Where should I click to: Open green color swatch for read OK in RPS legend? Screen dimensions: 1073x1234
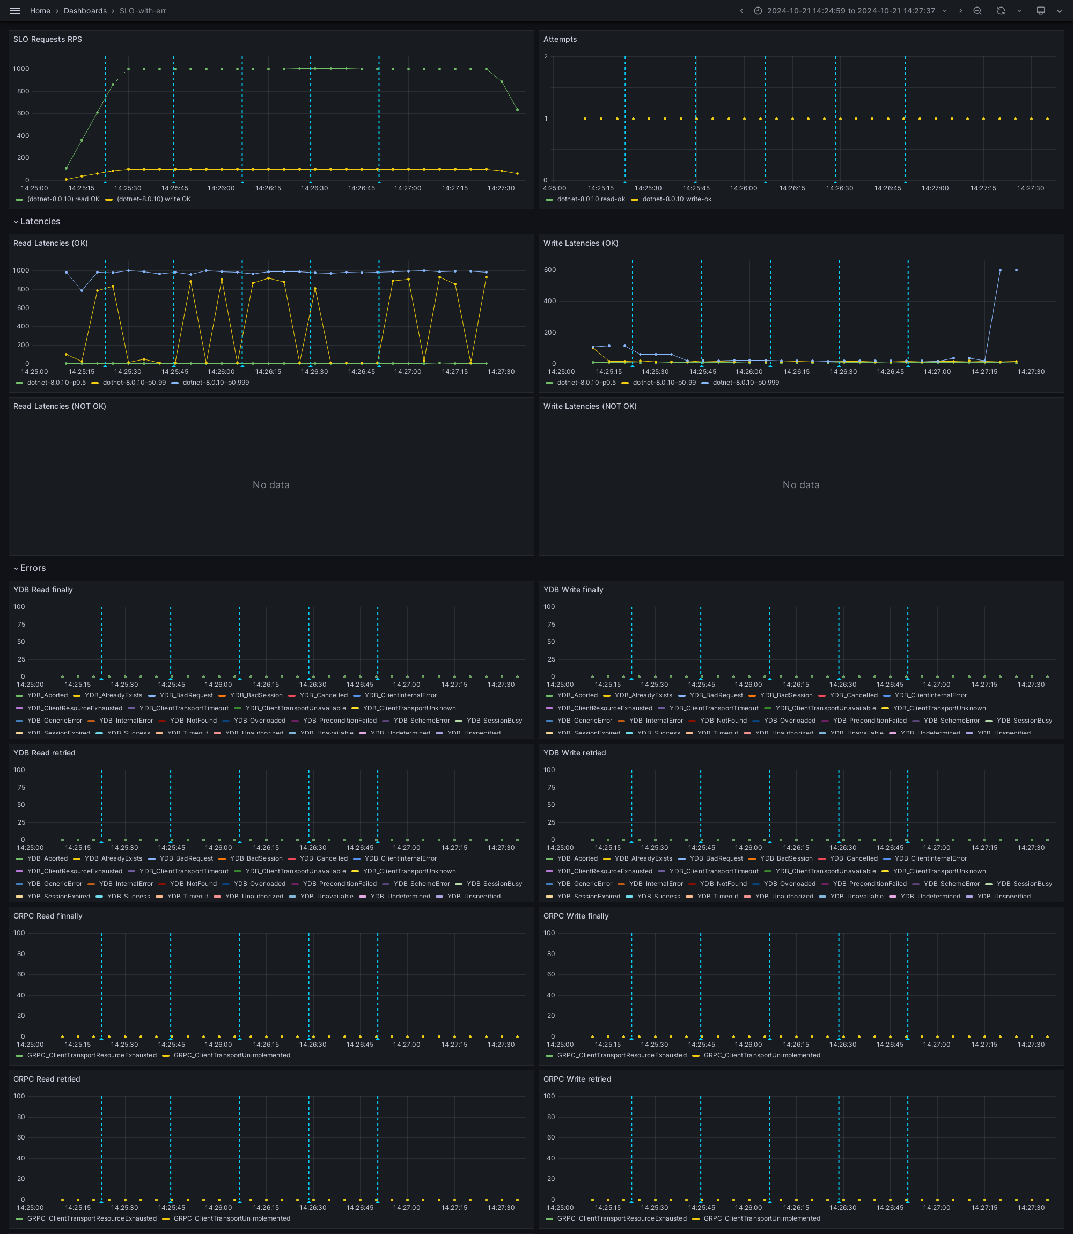click(19, 200)
